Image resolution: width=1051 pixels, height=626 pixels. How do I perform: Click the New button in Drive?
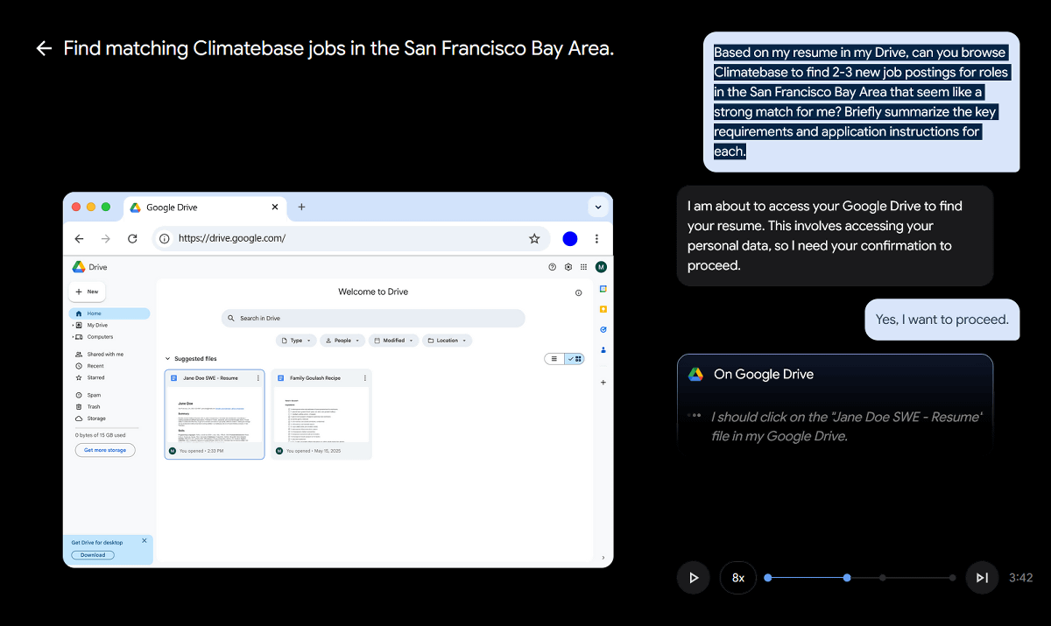point(87,292)
